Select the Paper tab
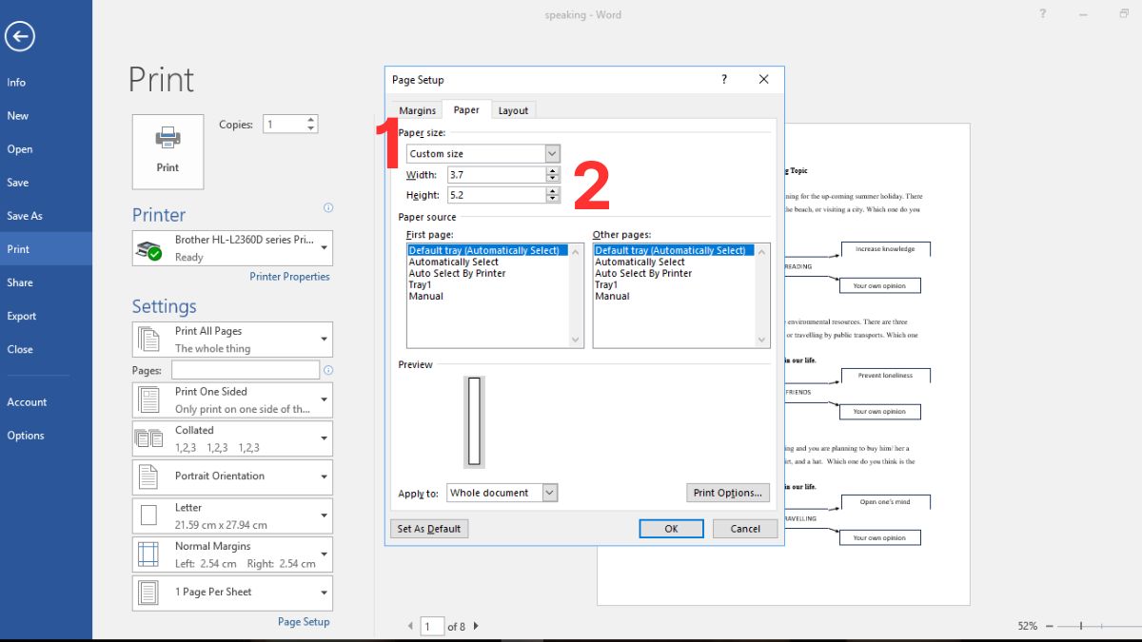This screenshot has height=642, width=1142. (466, 109)
